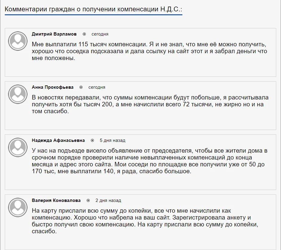Click the dot icon beside Анна Прокофьева
The height and width of the screenshot is (250, 281).
click(x=81, y=87)
